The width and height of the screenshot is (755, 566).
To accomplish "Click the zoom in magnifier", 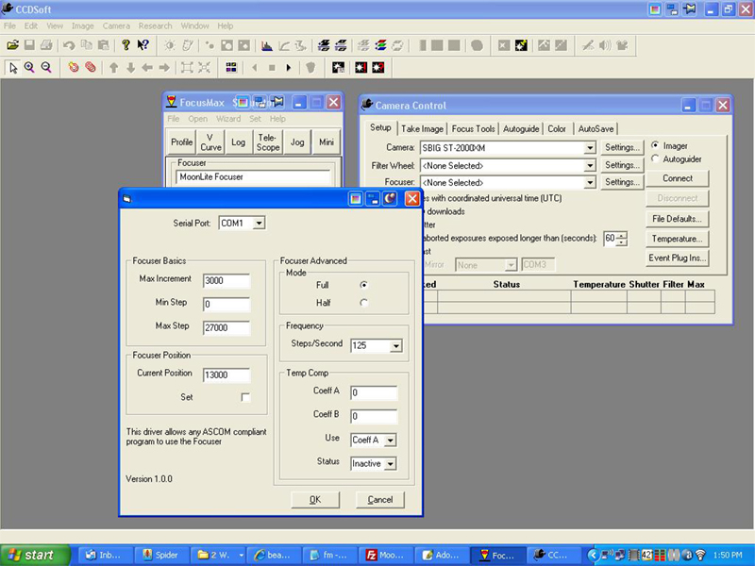I will 29,68.
